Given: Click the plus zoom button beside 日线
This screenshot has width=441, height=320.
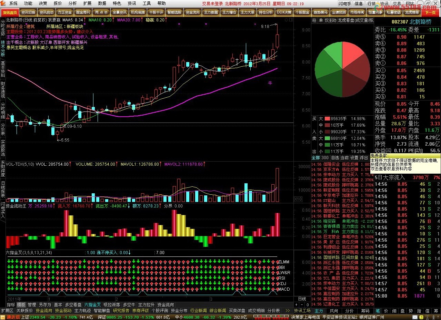Looking at the screenshot, I should [x=297, y=304].
